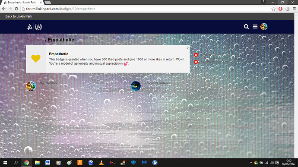Open the The_early_walker user avatar
Viewport: 298px width, 167px height.
(x=136, y=86)
